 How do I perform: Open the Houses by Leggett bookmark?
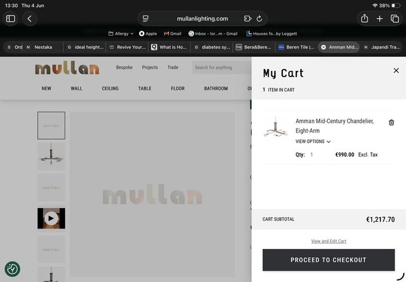(271, 34)
